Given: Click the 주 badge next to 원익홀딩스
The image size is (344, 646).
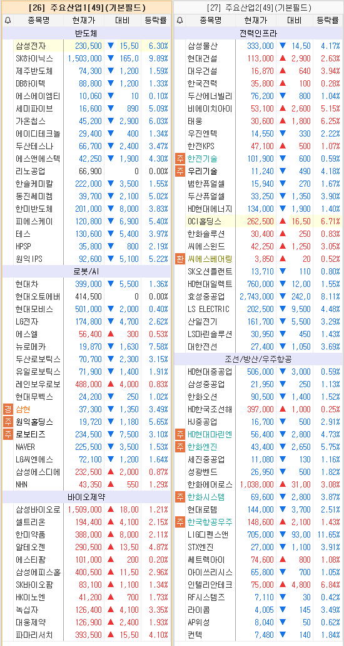Looking at the screenshot, I should click(x=8, y=422).
